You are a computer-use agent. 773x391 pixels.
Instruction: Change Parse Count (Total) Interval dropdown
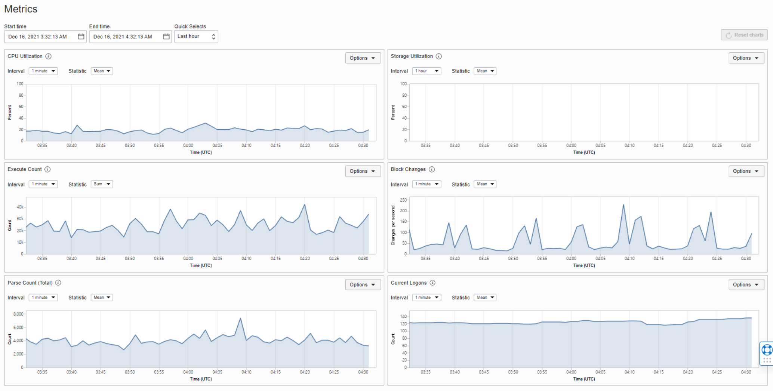click(43, 298)
